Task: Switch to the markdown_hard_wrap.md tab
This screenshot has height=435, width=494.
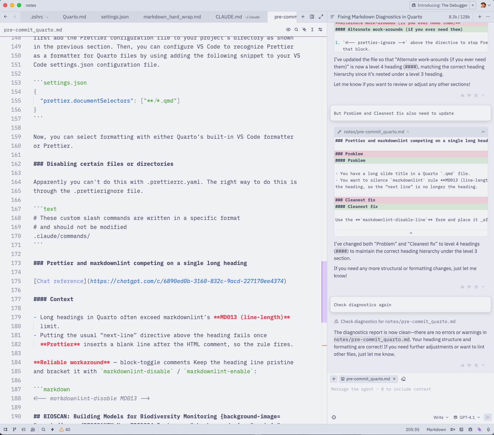Action: (x=172, y=17)
